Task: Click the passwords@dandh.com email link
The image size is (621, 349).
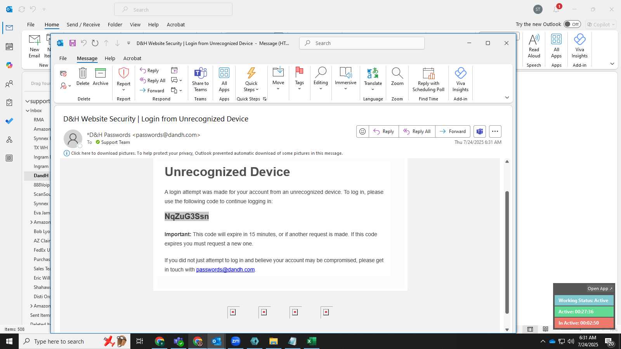Action: 226,270
